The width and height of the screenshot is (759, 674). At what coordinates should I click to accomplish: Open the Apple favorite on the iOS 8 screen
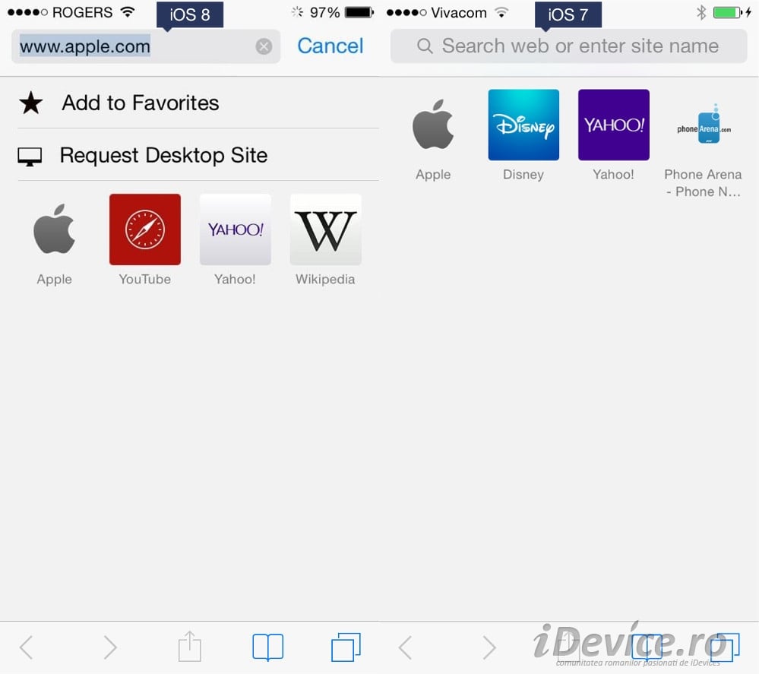(54, 240)
